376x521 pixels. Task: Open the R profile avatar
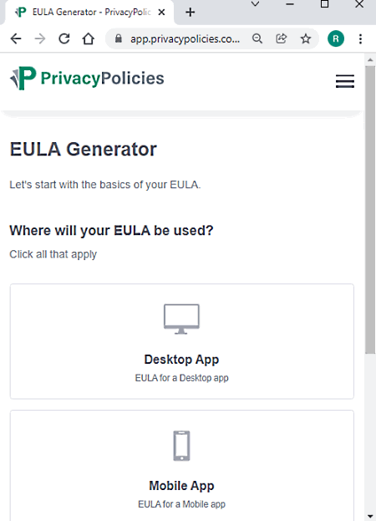pos(336,38)
